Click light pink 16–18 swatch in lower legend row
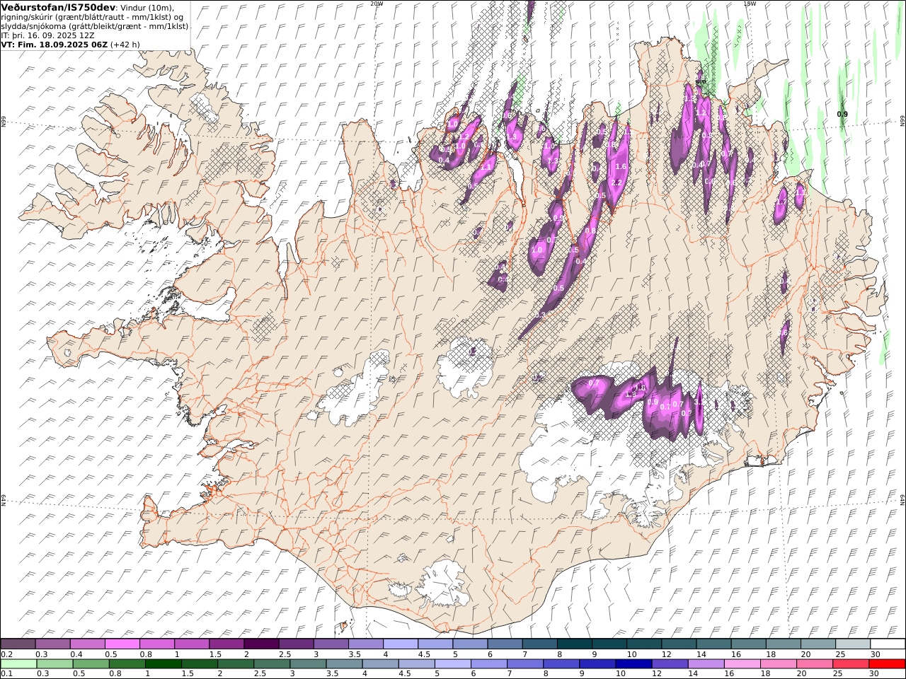This screenshot has height=679, width=906. click(x=742, y=664)
